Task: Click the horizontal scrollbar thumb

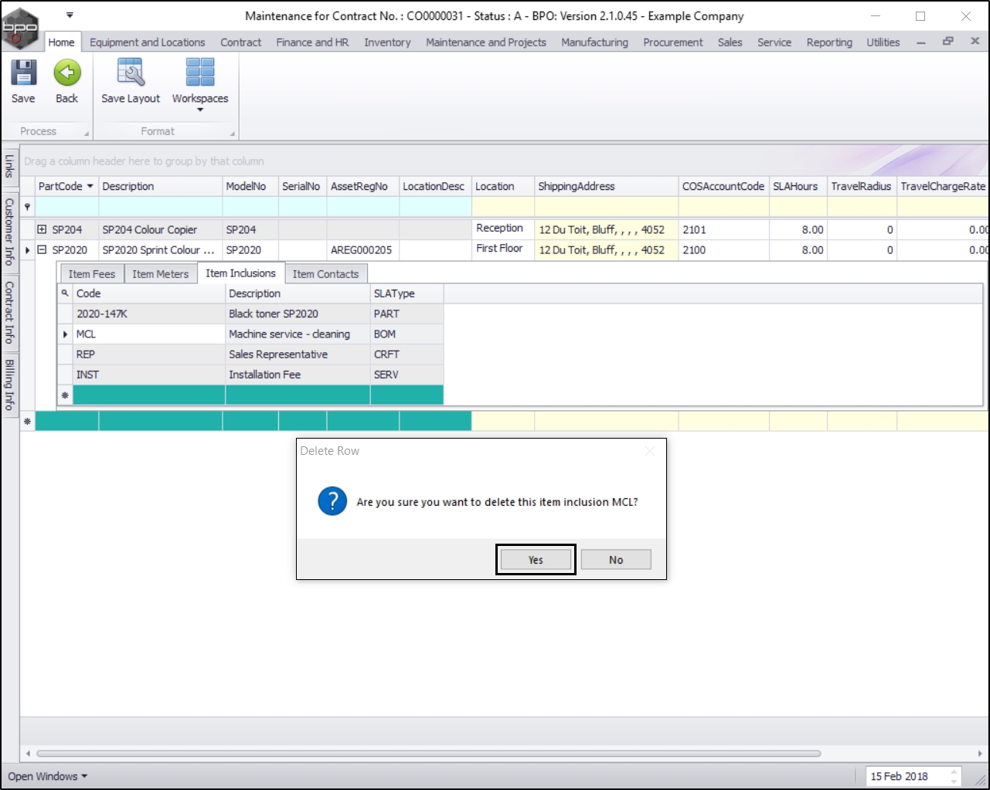Action: 428,753
